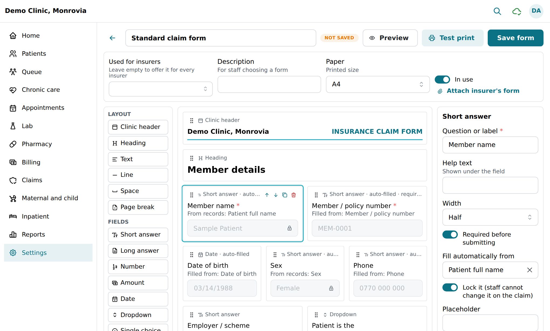Toggle the Lock it switch

(x=450, y=287)
